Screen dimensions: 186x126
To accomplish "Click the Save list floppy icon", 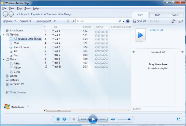I will 134,21.
